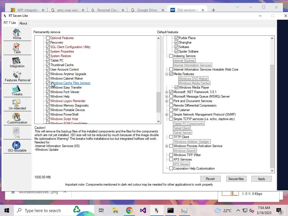Switch to RT Seven Lite taskbar icon
Screen dimensions: 288x216
(x=156, y=210)
